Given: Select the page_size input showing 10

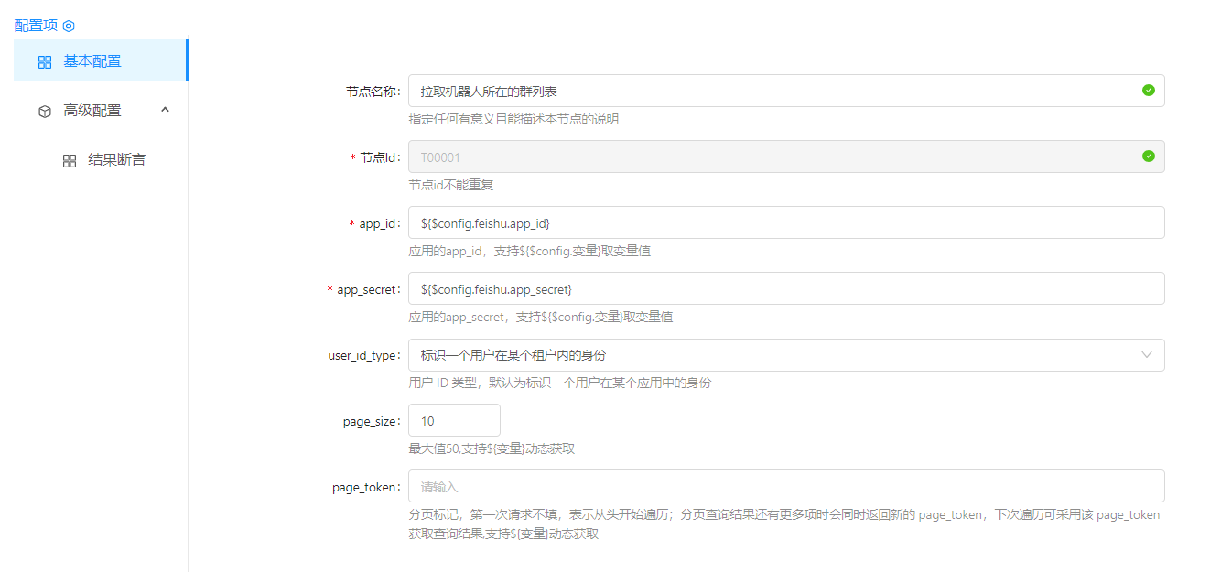Looking at the screenshot, I should 454,421.
